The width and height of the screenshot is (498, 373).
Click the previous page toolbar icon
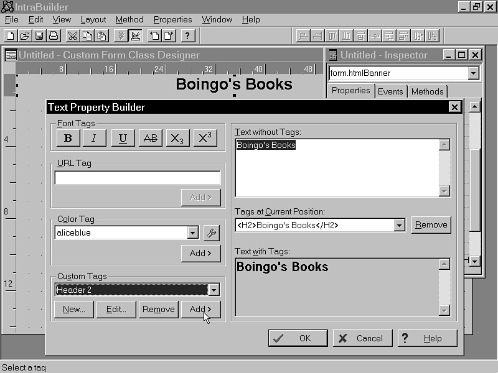click(154, 35)
